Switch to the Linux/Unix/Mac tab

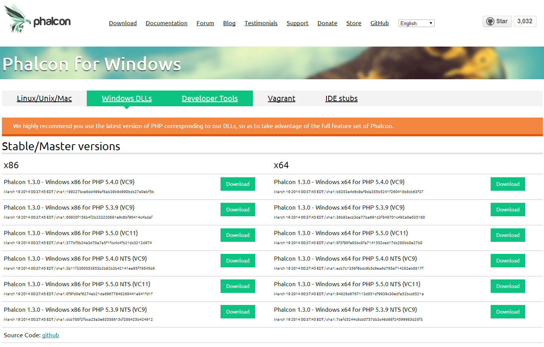click(44, 98)
